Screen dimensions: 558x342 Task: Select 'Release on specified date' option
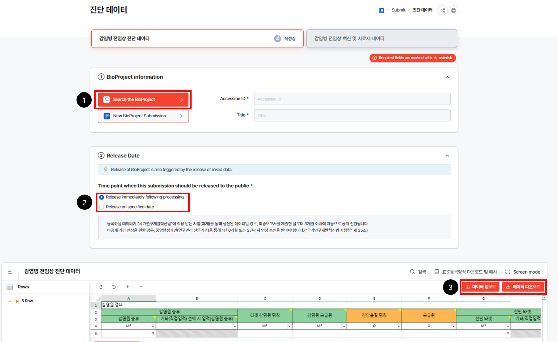pyautogui.click(x=102, y=207)
